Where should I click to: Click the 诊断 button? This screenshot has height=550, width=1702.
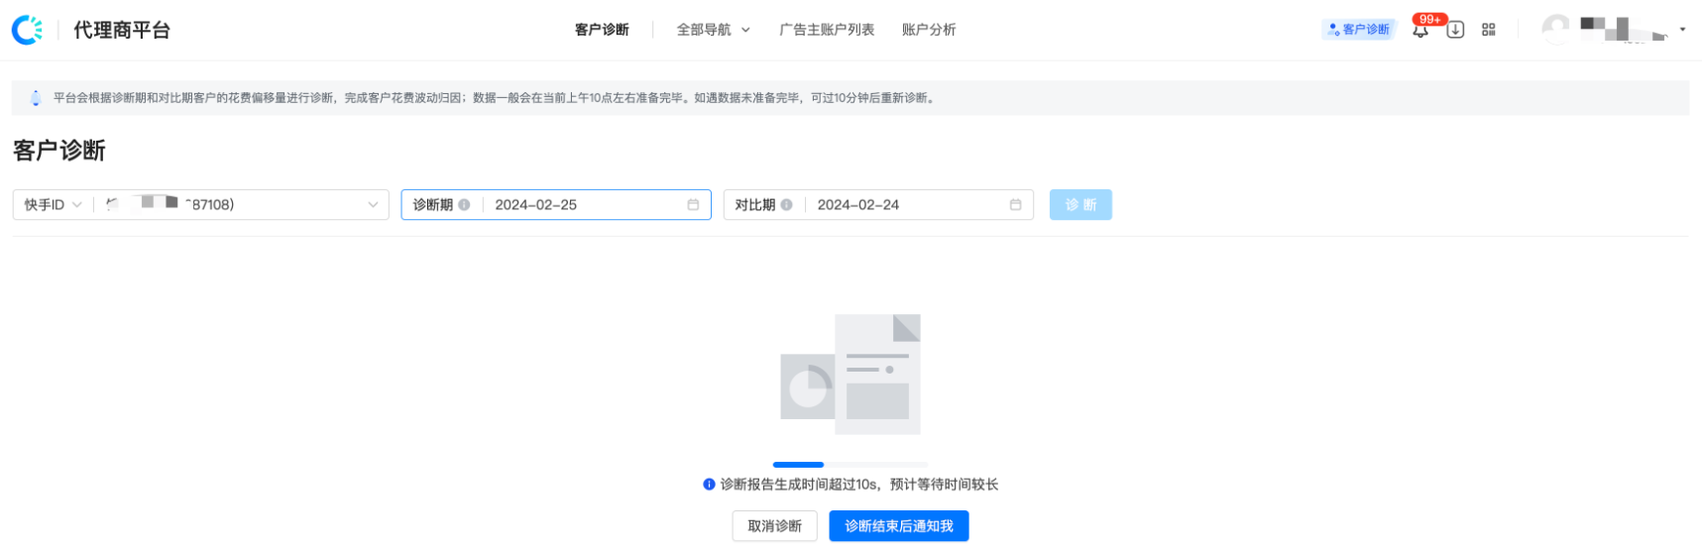click(x=1080, y=205)
